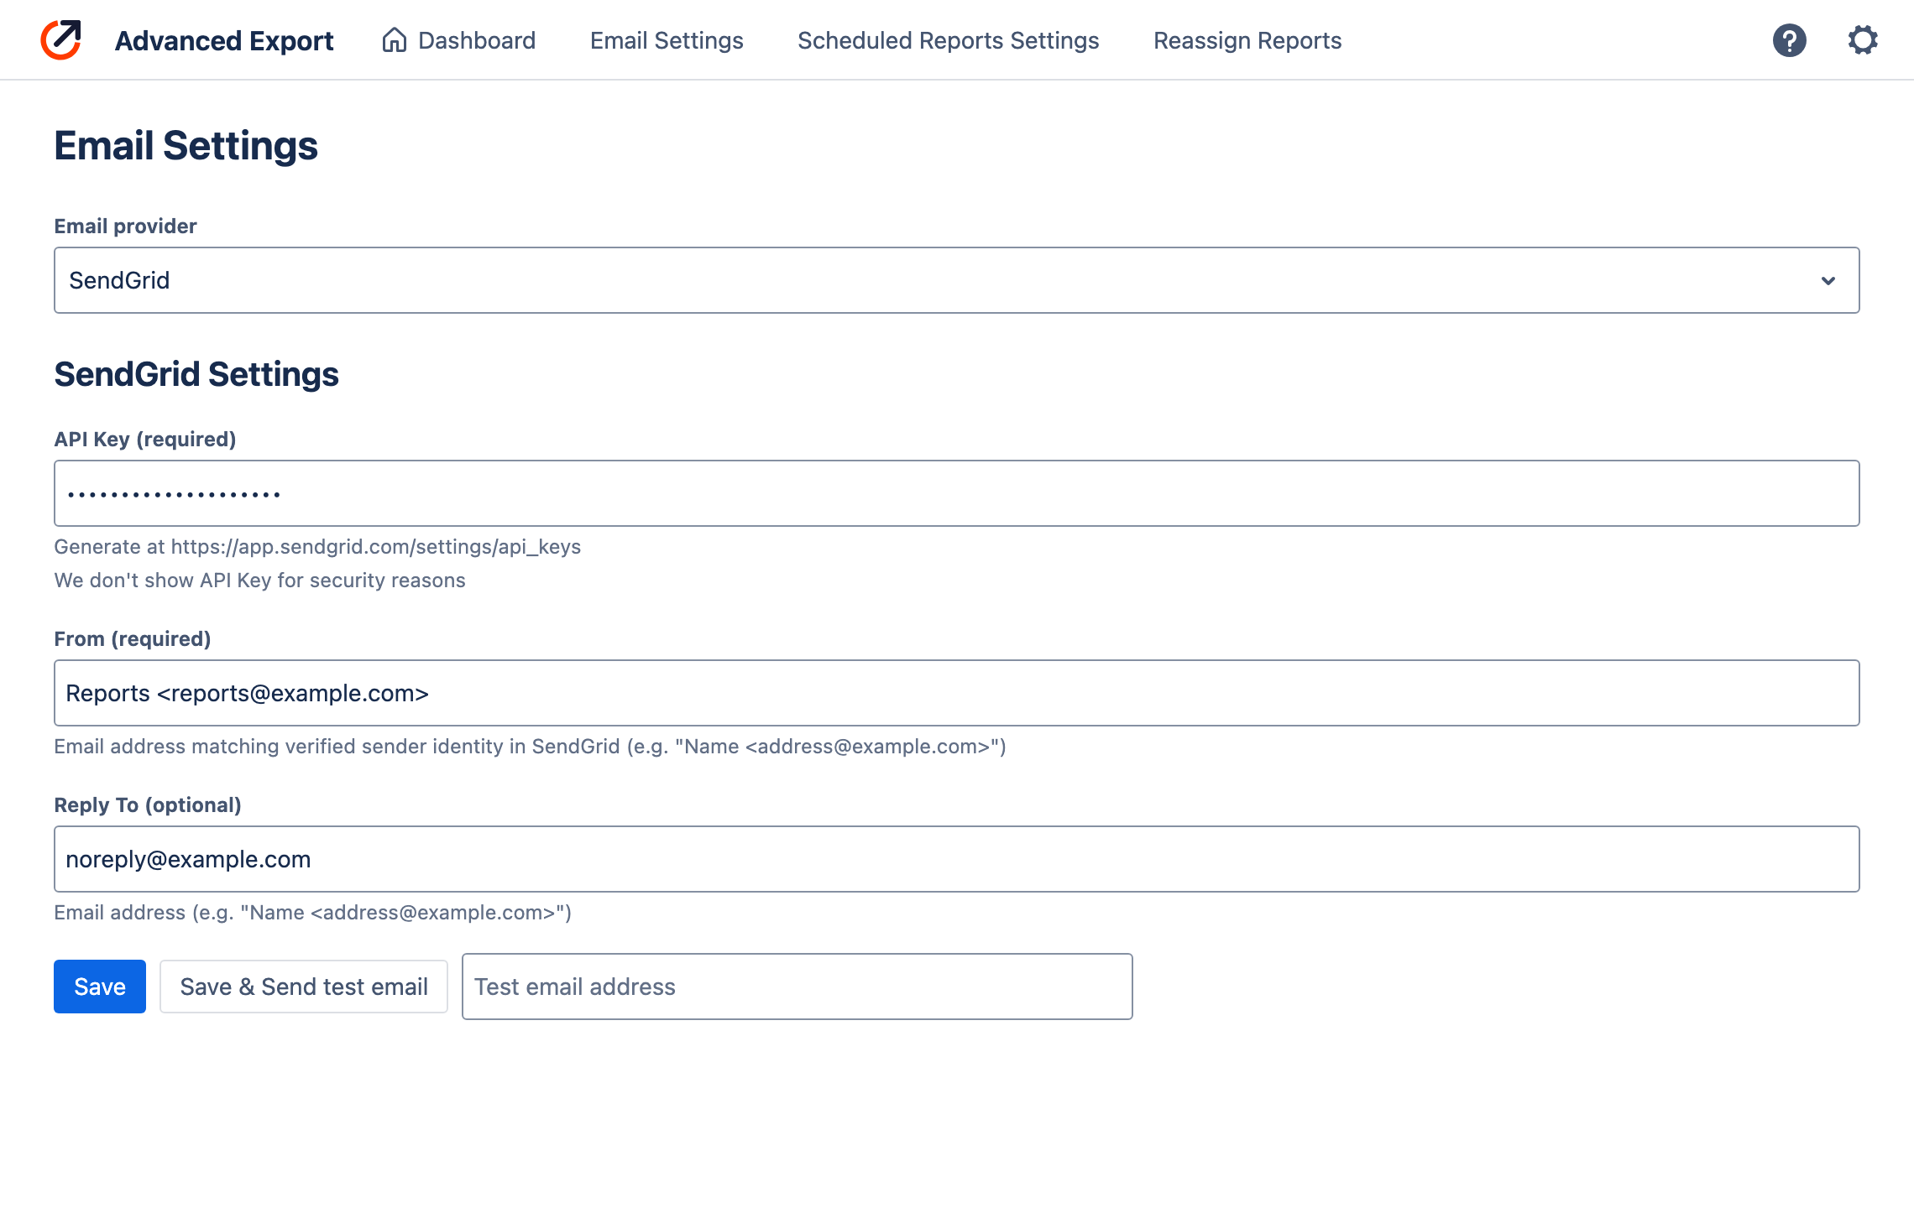Open the settings gear icon
This screenshot has height=1208, width=1914.
coord(1862,39)
